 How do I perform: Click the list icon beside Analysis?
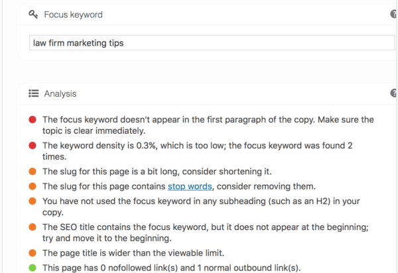[x=34, y=93]
